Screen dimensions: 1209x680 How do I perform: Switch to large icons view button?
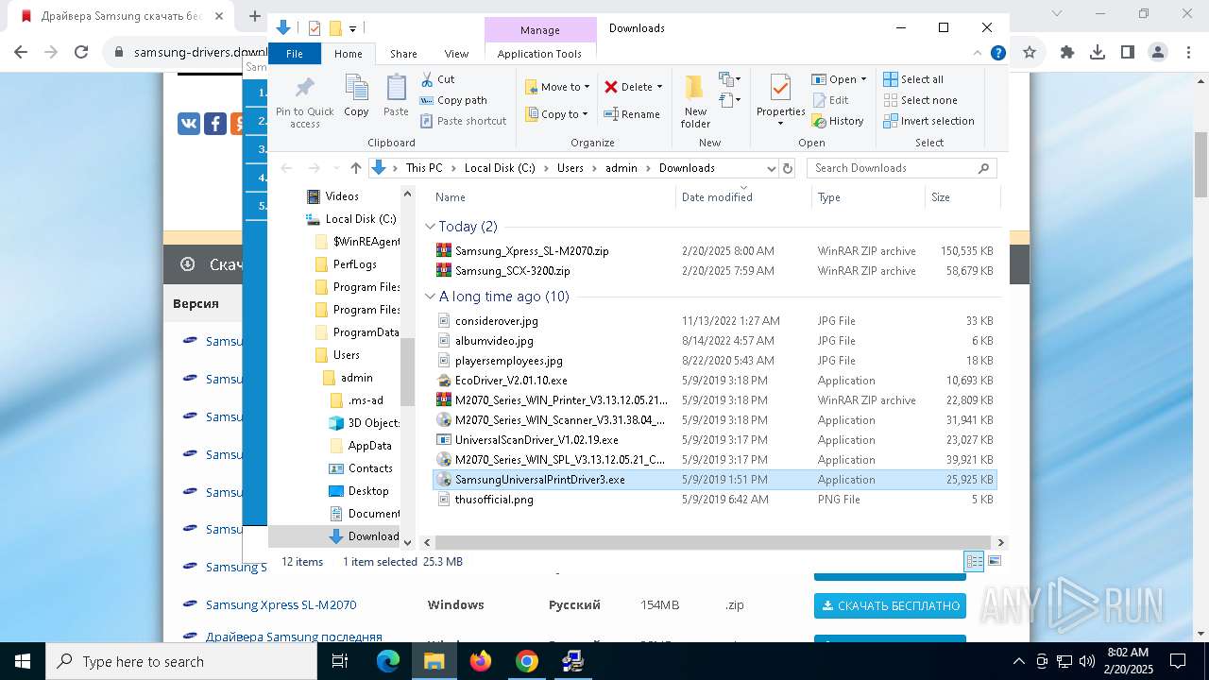point(994,561)
